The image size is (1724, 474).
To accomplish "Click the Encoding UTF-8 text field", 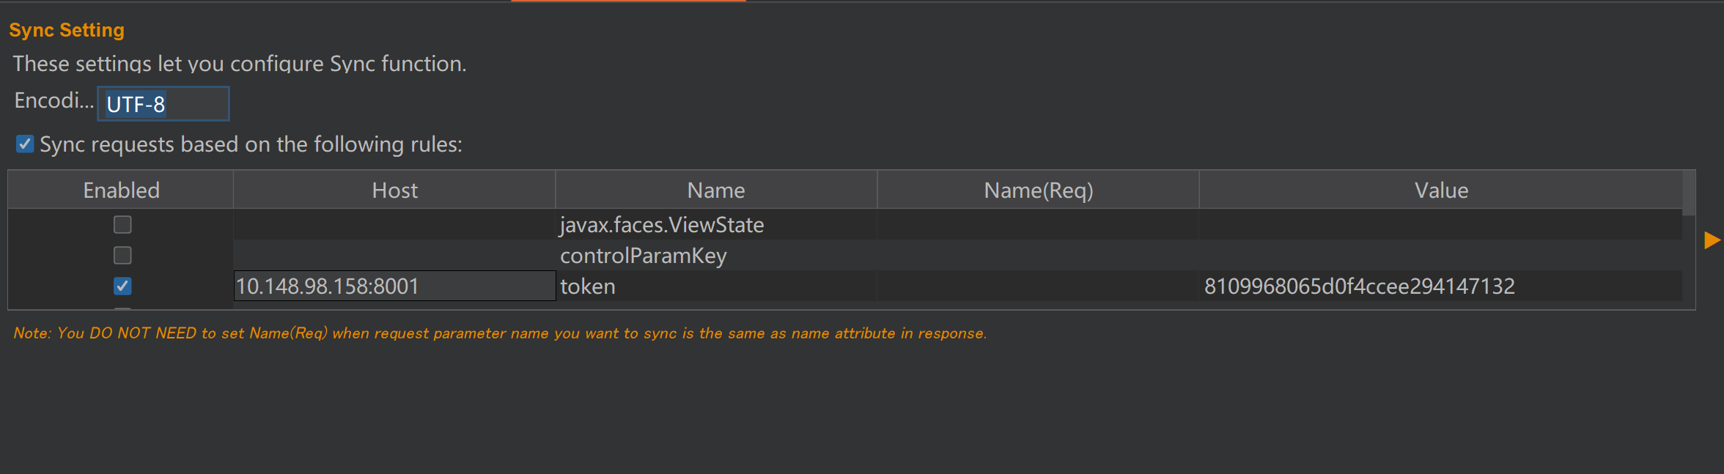I will [x=163, y=104].
